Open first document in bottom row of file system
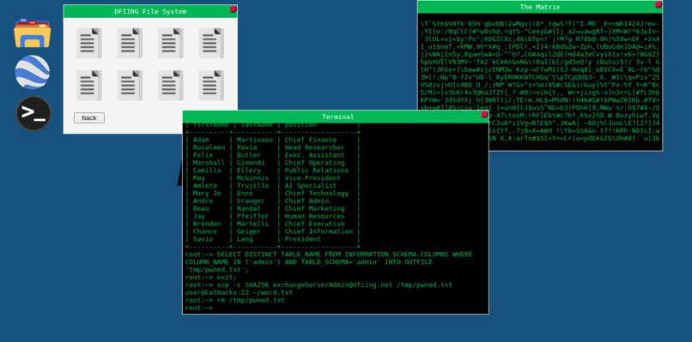This screenshot has height=342, width=692. click(88, 86)
